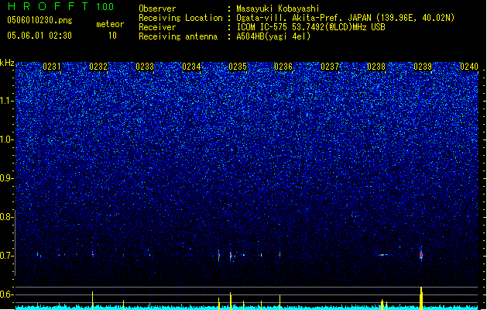The height and width of the screenshot is (310, 487).
Task: Click the Ogata-vill. Akita-Pref. JAPAN location text
Action: click(345, 18)
